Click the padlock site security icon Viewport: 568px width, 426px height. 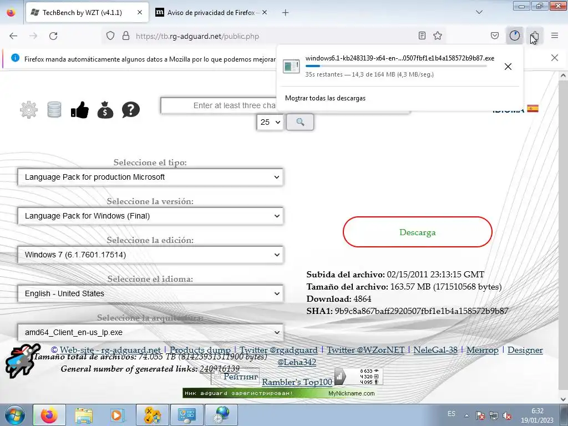pos(126,36)
